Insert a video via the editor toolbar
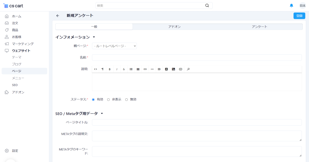This screenshot has width=309, height=162. pos(180,69)
